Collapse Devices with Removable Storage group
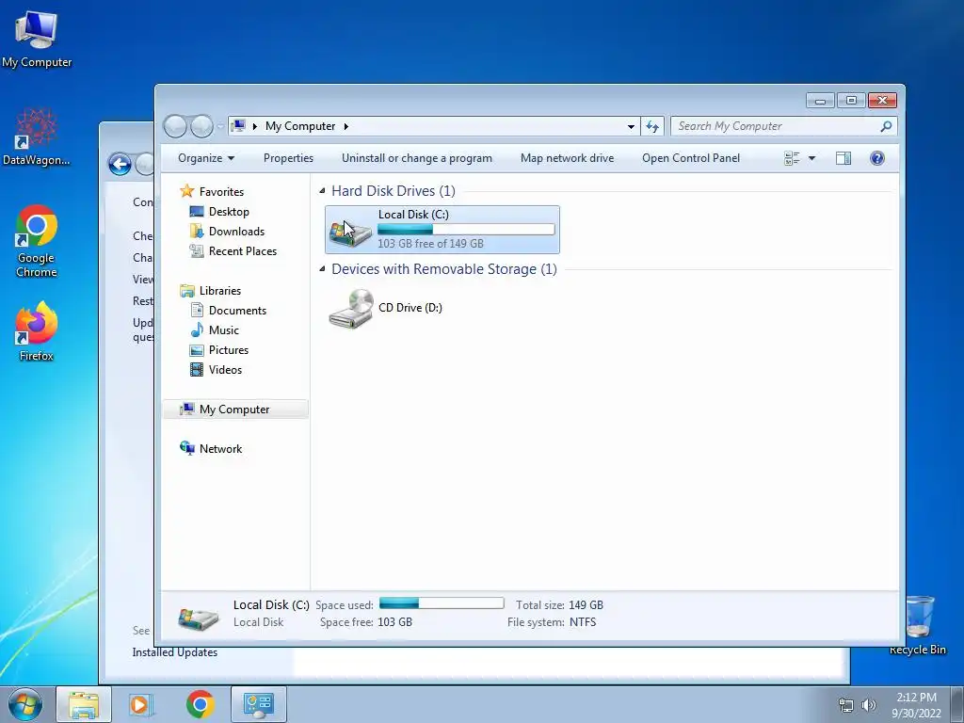The width and height of the screenshot is (964, 723). [322, 269]
